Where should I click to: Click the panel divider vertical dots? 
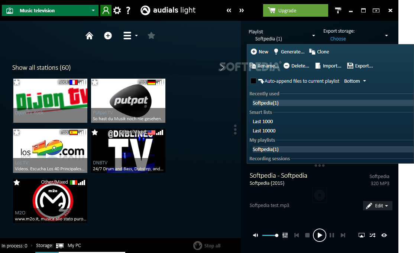(x=235, y=130)
